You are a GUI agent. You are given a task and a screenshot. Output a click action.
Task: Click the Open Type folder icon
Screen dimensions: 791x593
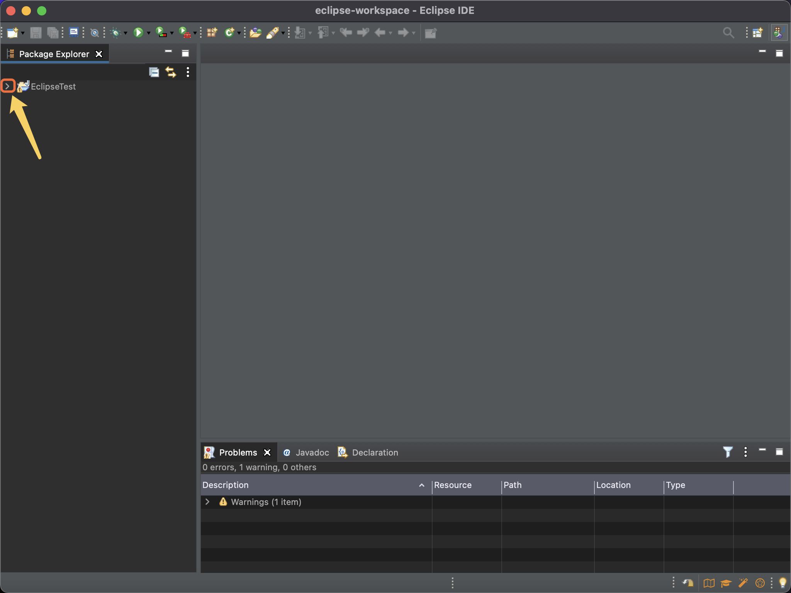(255, 33)
